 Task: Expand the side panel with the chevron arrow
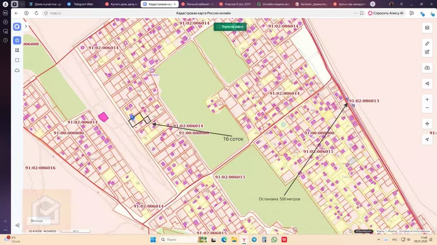[x=26, y=26]
